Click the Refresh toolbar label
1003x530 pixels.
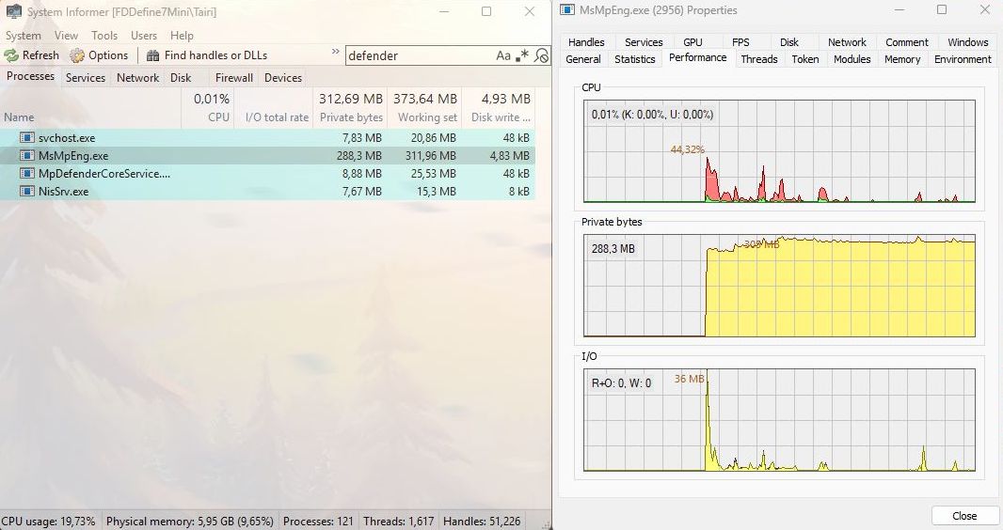point(40,55)
